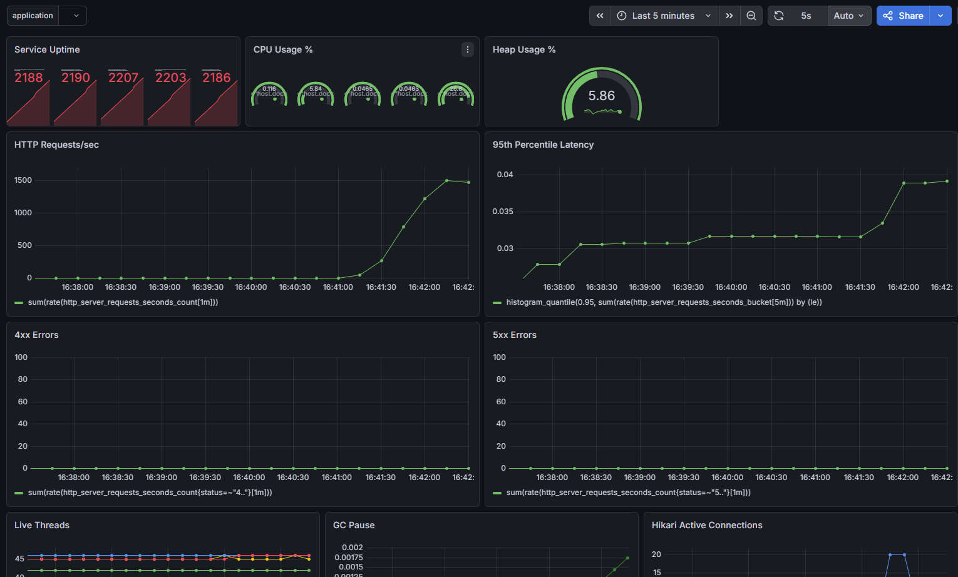
Task: Select the 5s refresh interval
Action: click(806, 16)
